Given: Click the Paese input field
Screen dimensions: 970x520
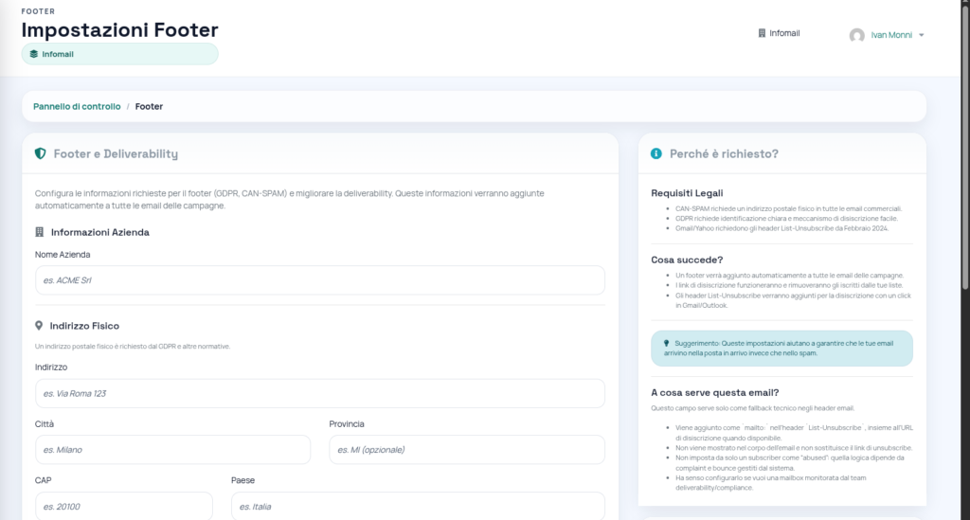Looking at the screenshot, I should [x=417, y=506].
